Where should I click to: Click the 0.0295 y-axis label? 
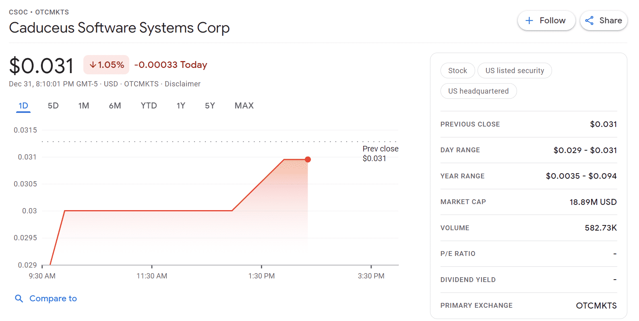click(25, 238)
